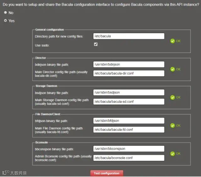This screenshot has width=201, height=177.
Task: Click the Test configuration button
Action: (x=107, y=173)
